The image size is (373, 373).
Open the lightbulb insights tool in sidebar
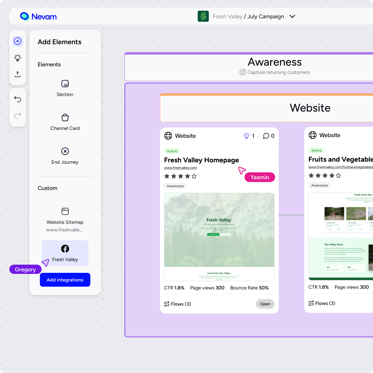coord(18,58)
